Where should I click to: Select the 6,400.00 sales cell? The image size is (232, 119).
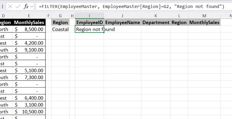(x=29, y=98)
